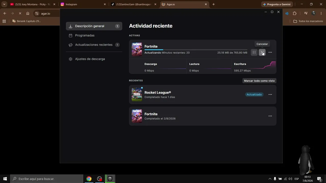The image size is (326, 183).
Task: Switch to the SantinoGam TikTok tab
Action: coord(134,4)
